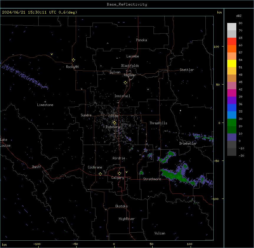
Task: Click the Stettler label
Action: 187,70
